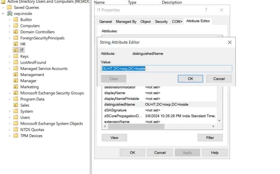Switch to the Security tab
280x174 pixels.
click(161, 22)
